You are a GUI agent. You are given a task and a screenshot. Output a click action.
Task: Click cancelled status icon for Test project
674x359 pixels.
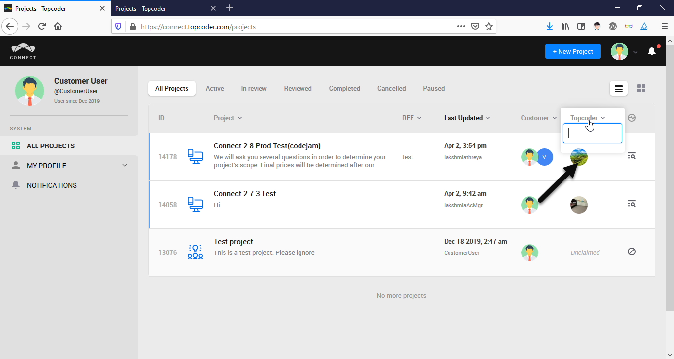point(632,251)
